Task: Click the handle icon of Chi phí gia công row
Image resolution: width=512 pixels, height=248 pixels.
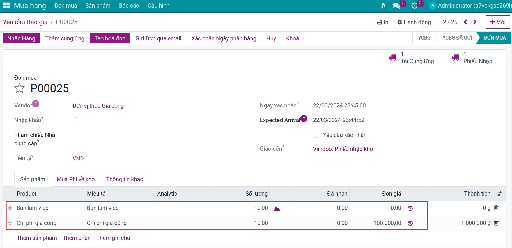Action: (x=10, y=223)
